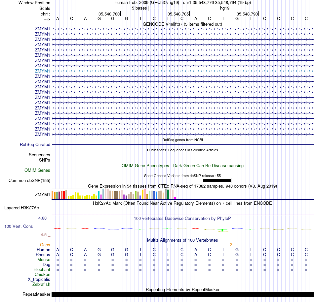Click the Common dbSNP(155) track label
Viewport: 314px width, 302px height.
[x=29, y=180]
